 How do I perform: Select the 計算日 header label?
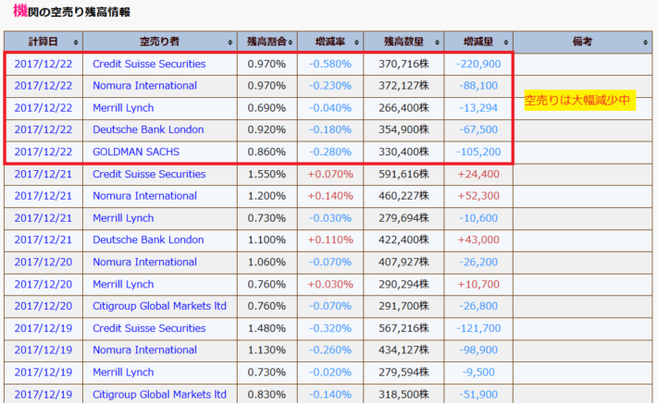tap(43, 42)
